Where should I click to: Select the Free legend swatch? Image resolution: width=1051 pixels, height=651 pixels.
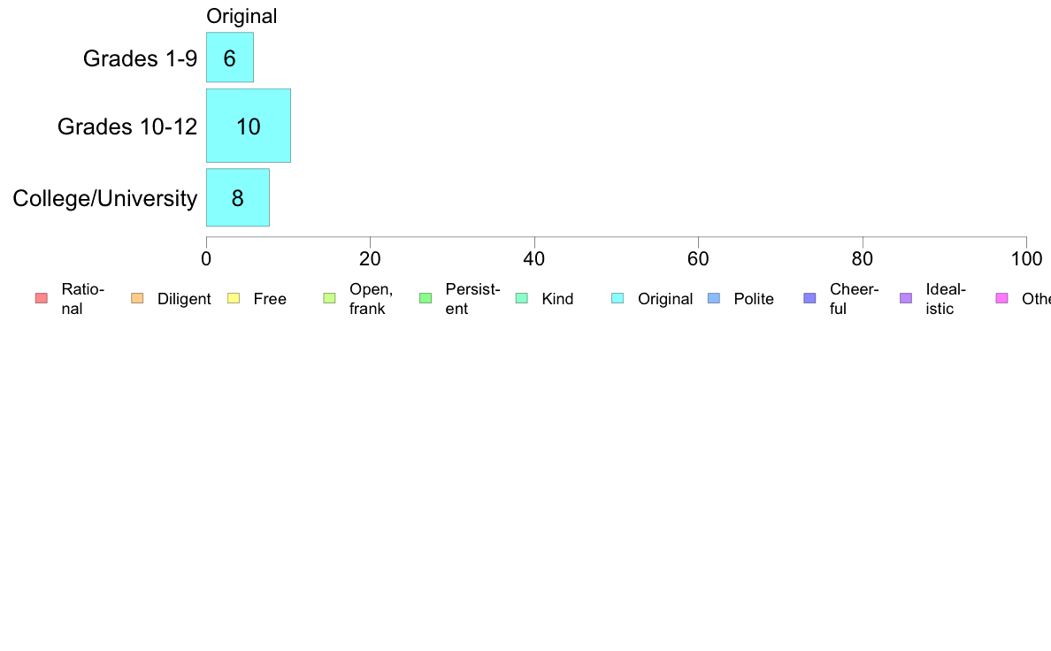pyautogui.click(x=234, y=298)
